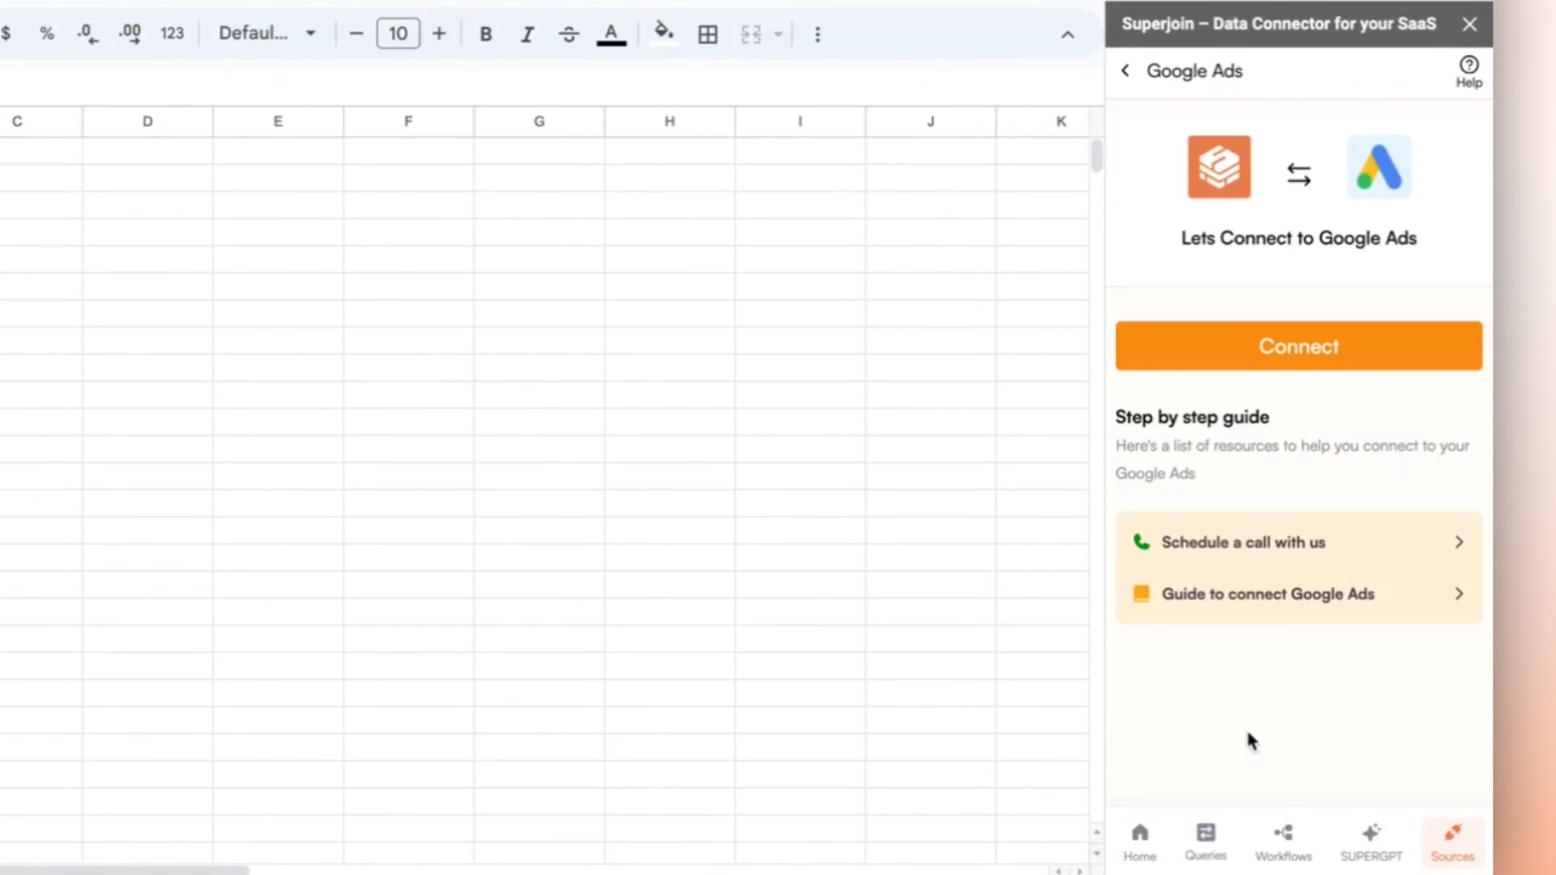
Task: Click the yellow guide book icon
Action: pyautogui.click(x=1141, y=594)
